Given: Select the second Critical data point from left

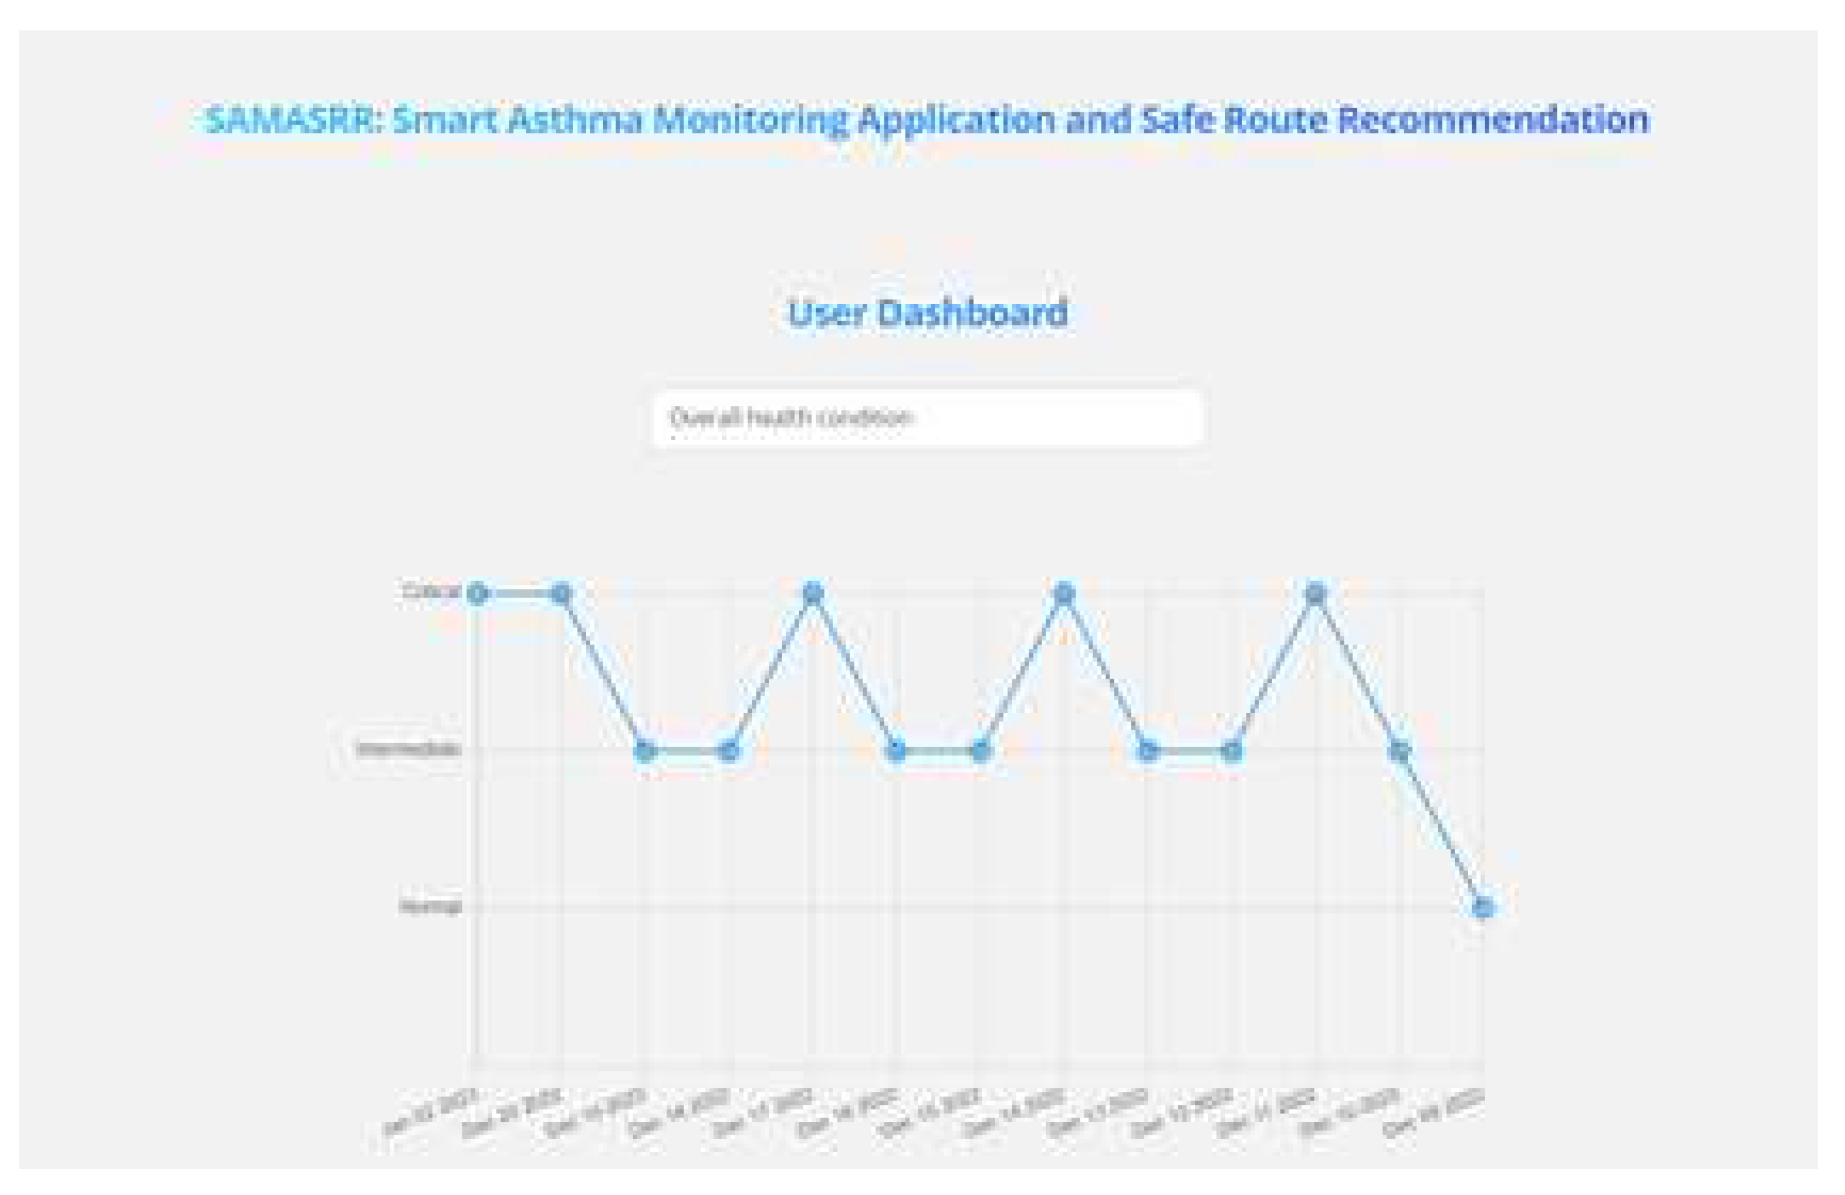Looking at the screenshot, I should [561, 594].
